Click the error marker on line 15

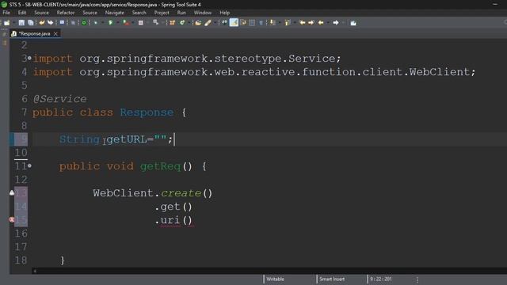12,220
